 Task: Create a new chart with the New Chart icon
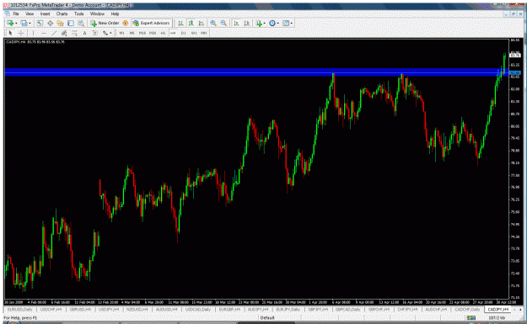(10, 23)
